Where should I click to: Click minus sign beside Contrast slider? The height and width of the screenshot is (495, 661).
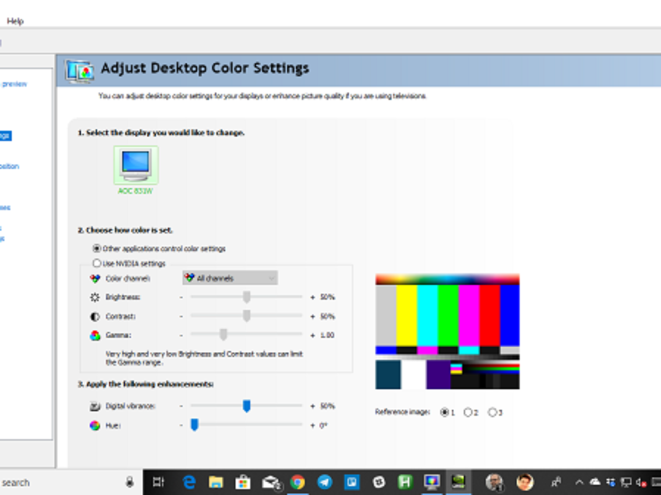pyautogui.click(x=181, y=316)
